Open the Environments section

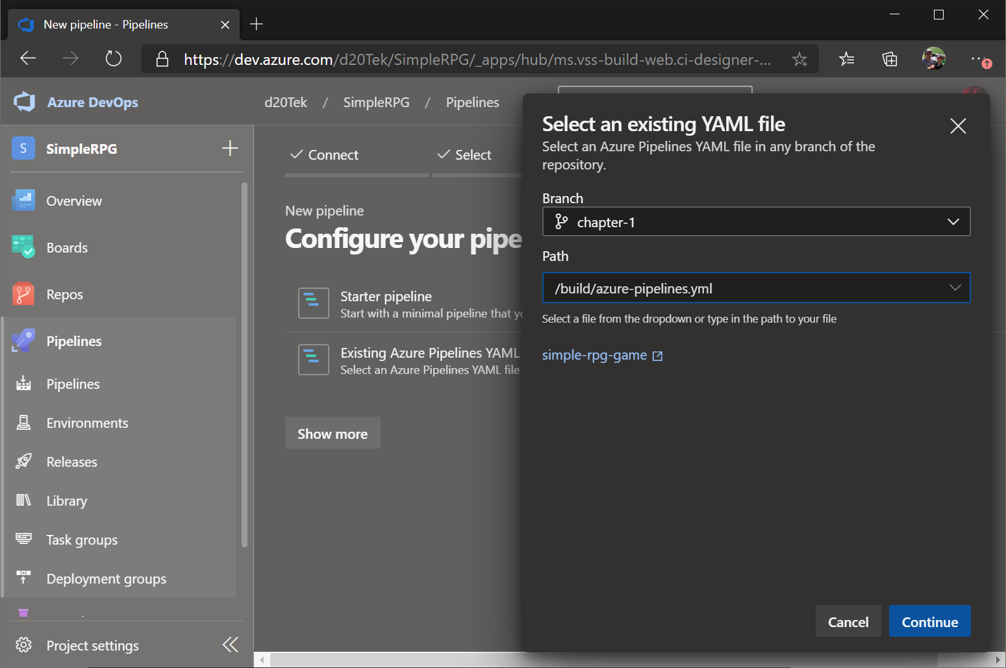point(87,423)
